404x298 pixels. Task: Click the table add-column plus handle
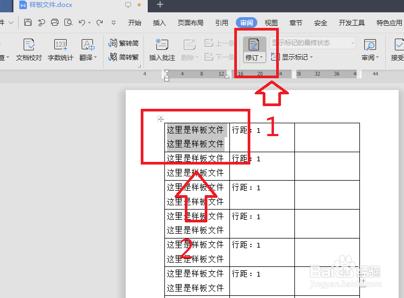[363, 281]
